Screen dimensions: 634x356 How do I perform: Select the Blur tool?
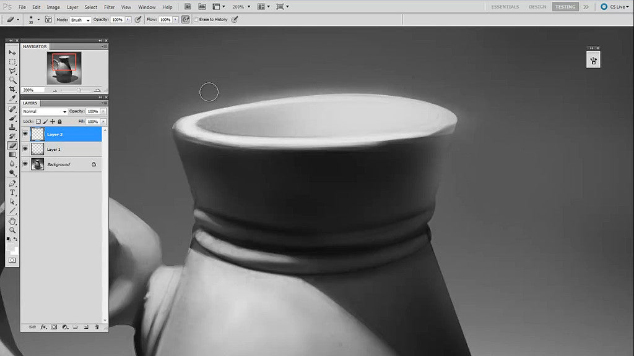point(12,164)
